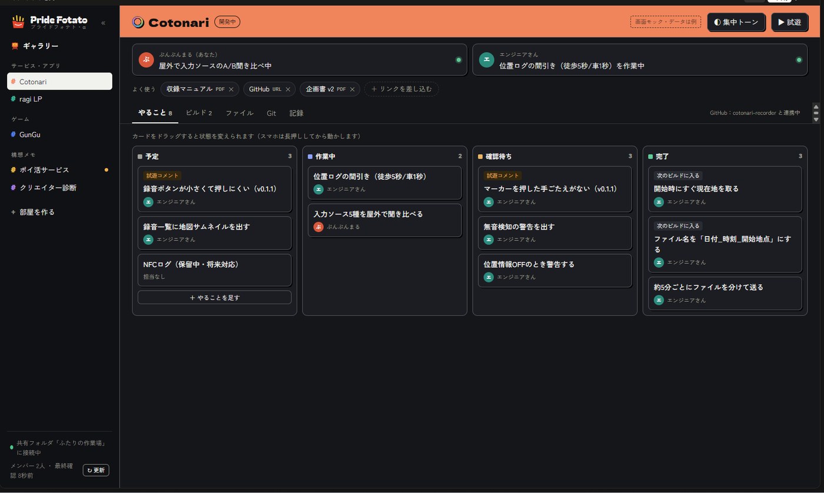Open the 録音一覧に地図サムネイルを出す card
824x493 pixels.
[214, 233]
